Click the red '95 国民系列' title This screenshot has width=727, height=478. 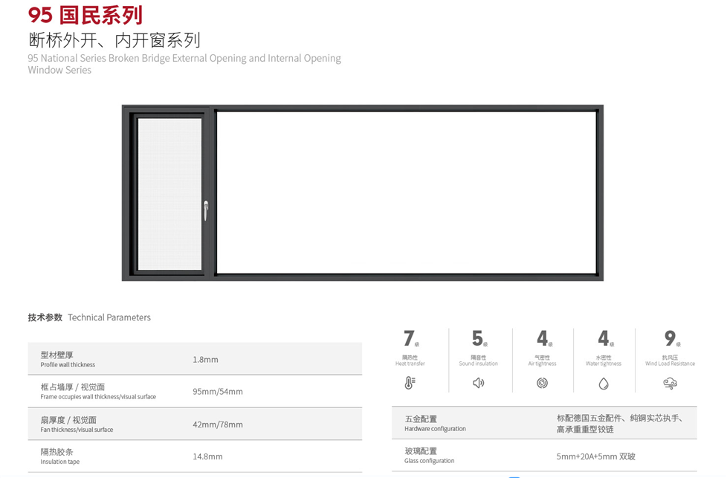pos(84,13)
